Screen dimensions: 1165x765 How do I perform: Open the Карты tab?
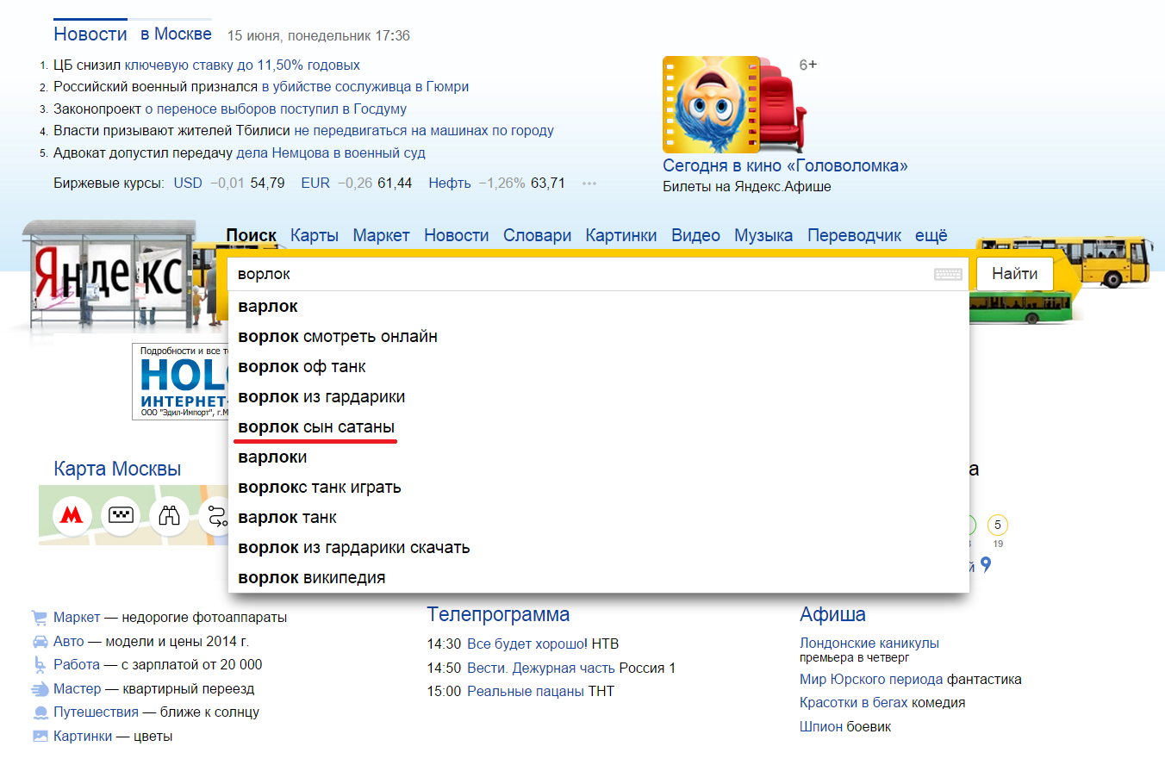coord(315,235)
